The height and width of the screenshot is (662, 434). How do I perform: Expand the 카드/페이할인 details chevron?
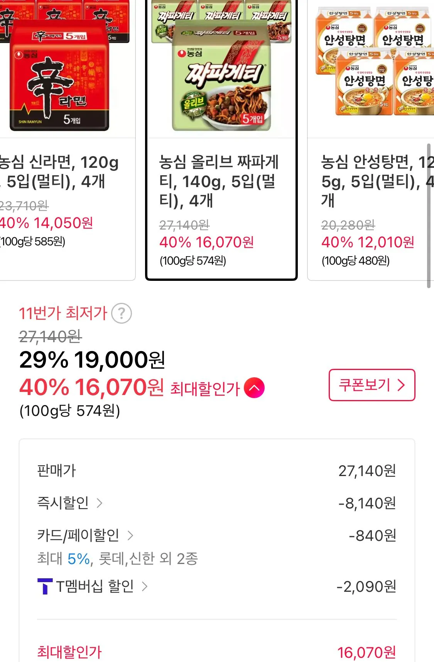[130, 535]
